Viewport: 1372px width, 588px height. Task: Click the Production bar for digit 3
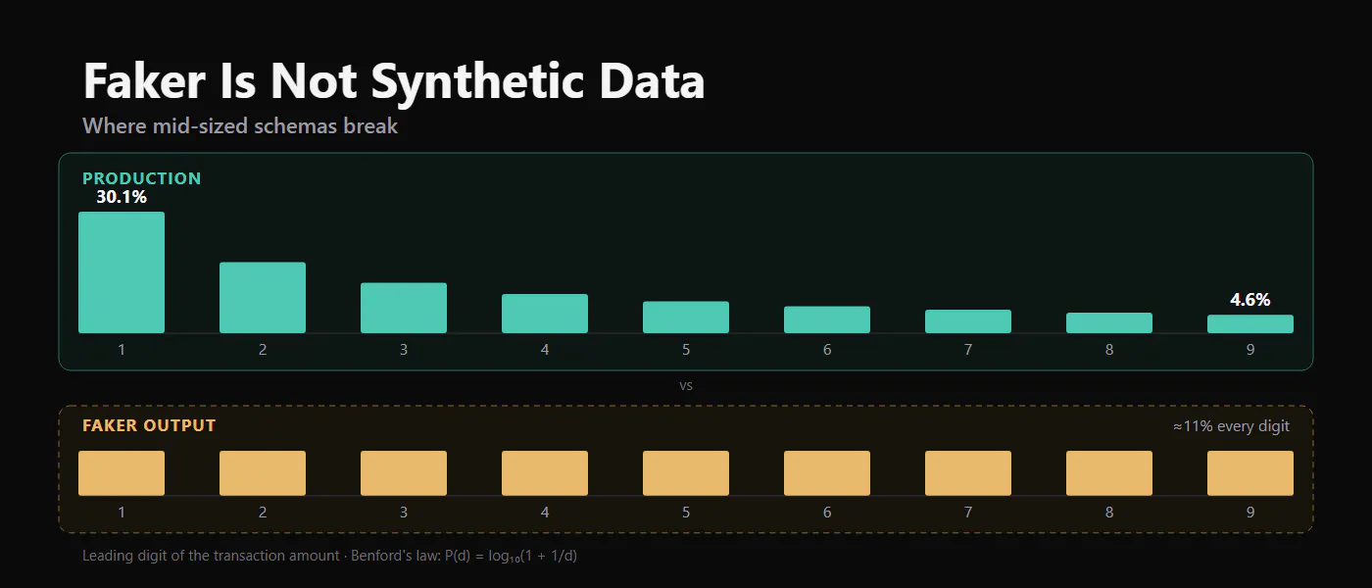(404, 308)
